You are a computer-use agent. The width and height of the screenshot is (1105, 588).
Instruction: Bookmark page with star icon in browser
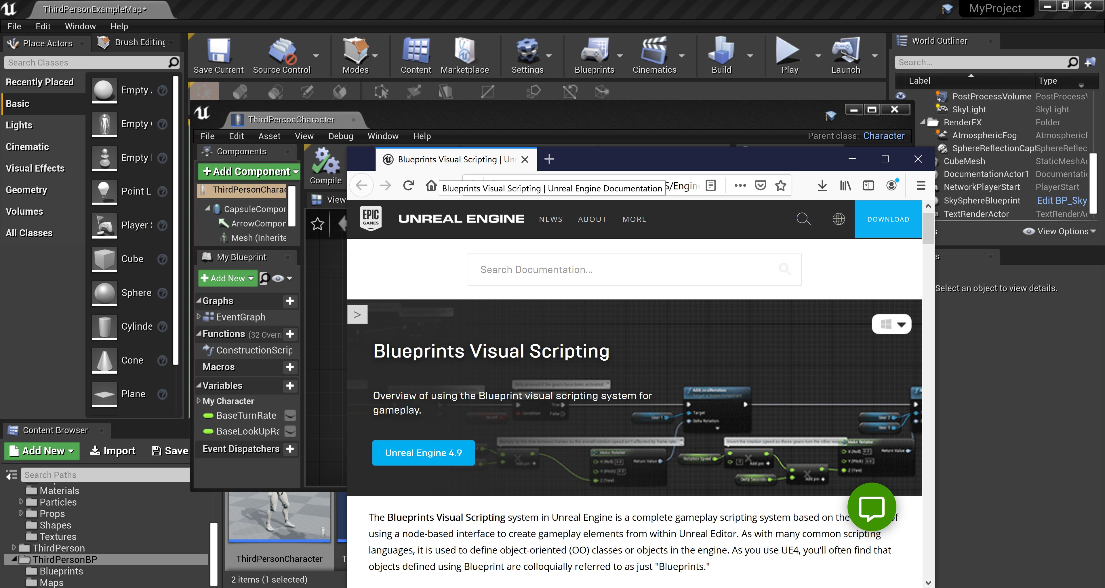pos(780,185)
